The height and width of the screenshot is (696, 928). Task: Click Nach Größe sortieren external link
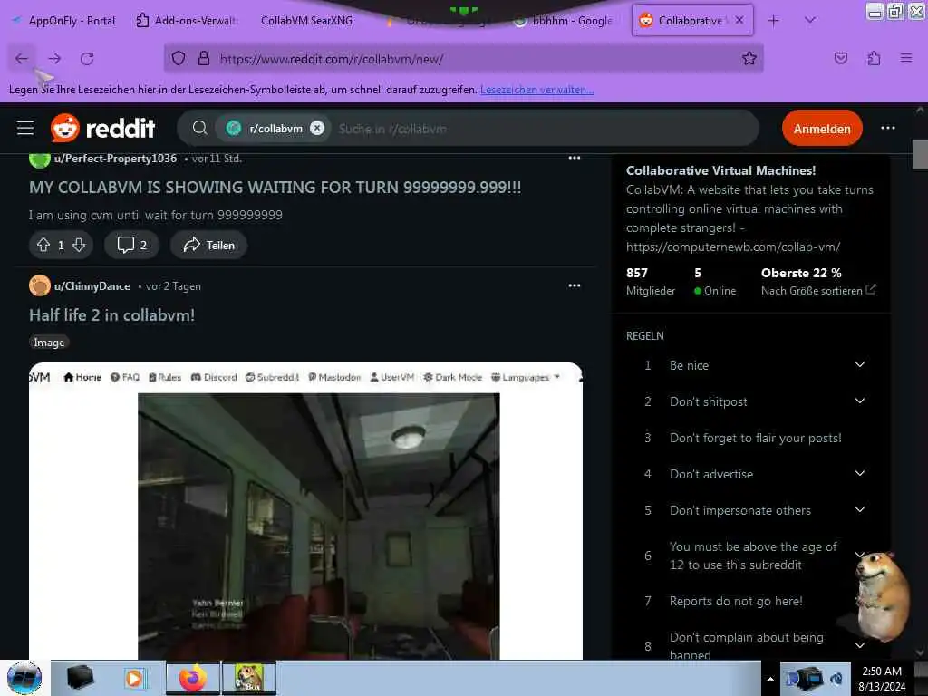pyautogui.click(x=818, y=291)
